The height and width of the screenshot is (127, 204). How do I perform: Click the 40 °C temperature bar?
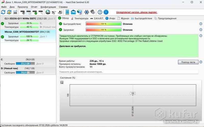[29, 27]
